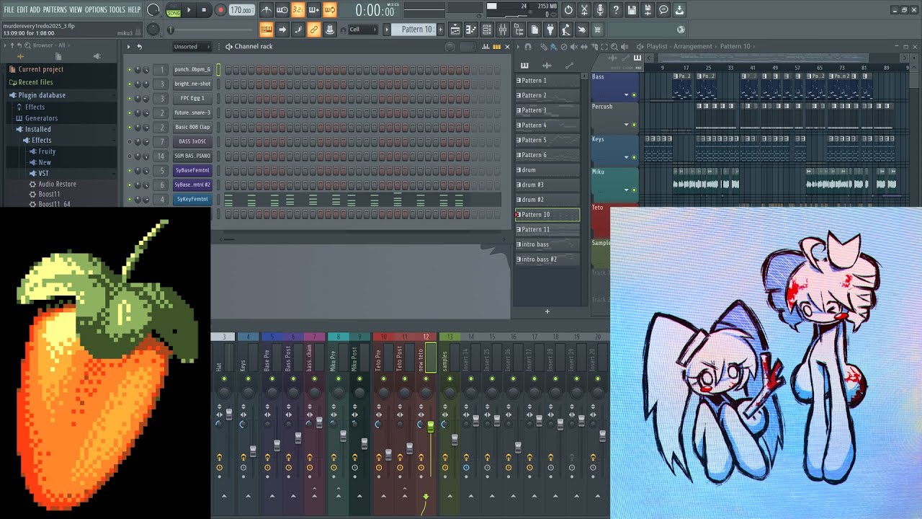Open the TOOLS menu
922x519 pixels.
click(x=117, y=10)
